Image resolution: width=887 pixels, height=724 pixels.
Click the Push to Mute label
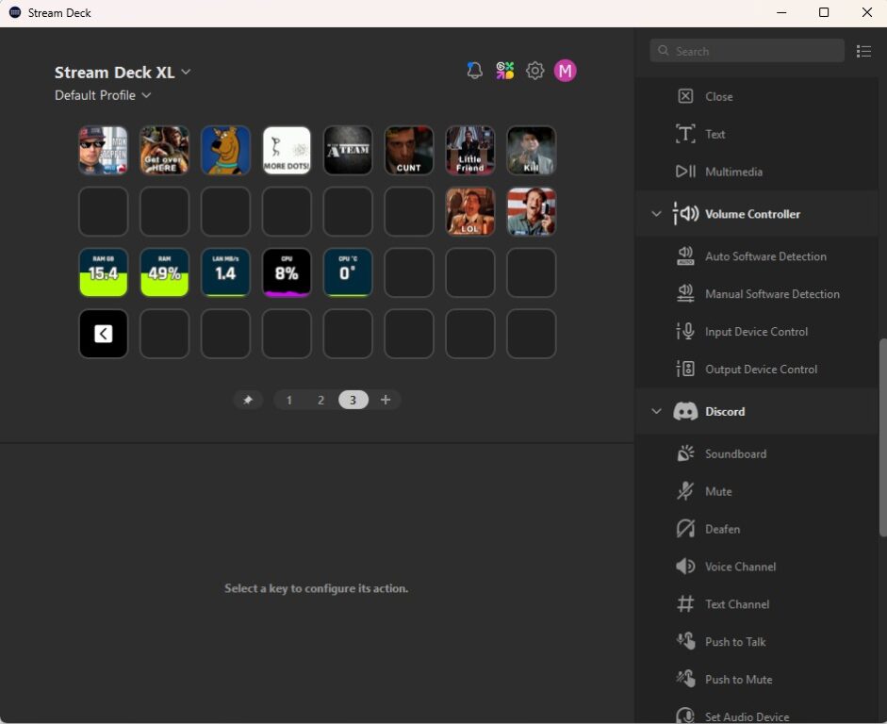click(738, 679)
